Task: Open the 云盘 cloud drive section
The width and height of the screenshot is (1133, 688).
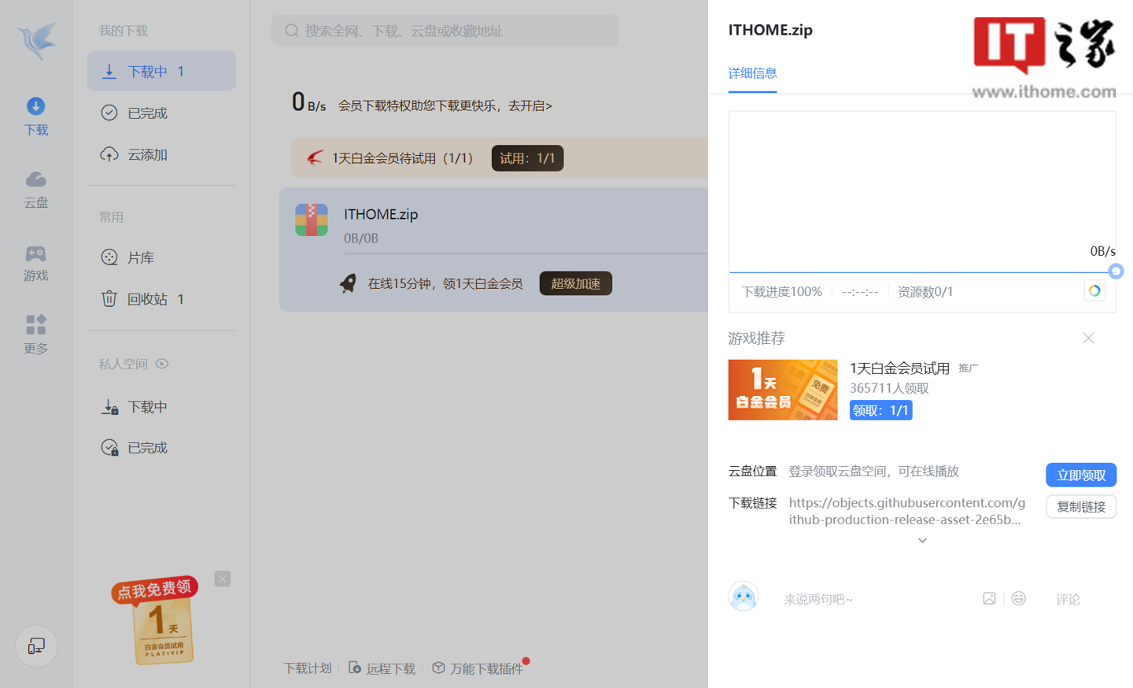Action: [x=35, y=189]
